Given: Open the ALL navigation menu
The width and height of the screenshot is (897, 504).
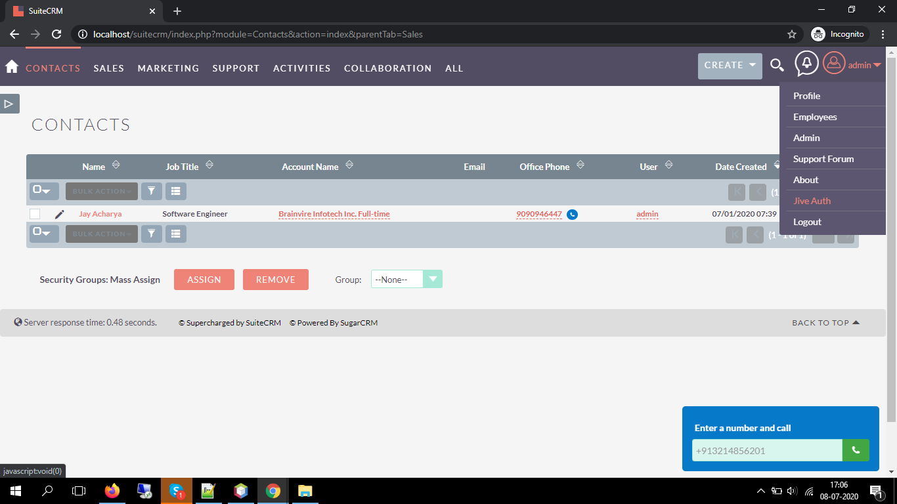Looking at the screenshot, I should coord(454,68).
